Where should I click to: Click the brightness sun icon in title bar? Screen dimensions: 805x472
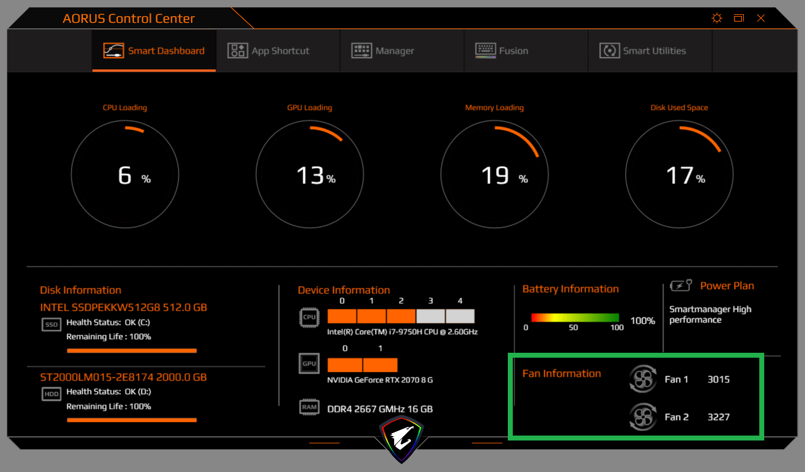click(717, 19)
